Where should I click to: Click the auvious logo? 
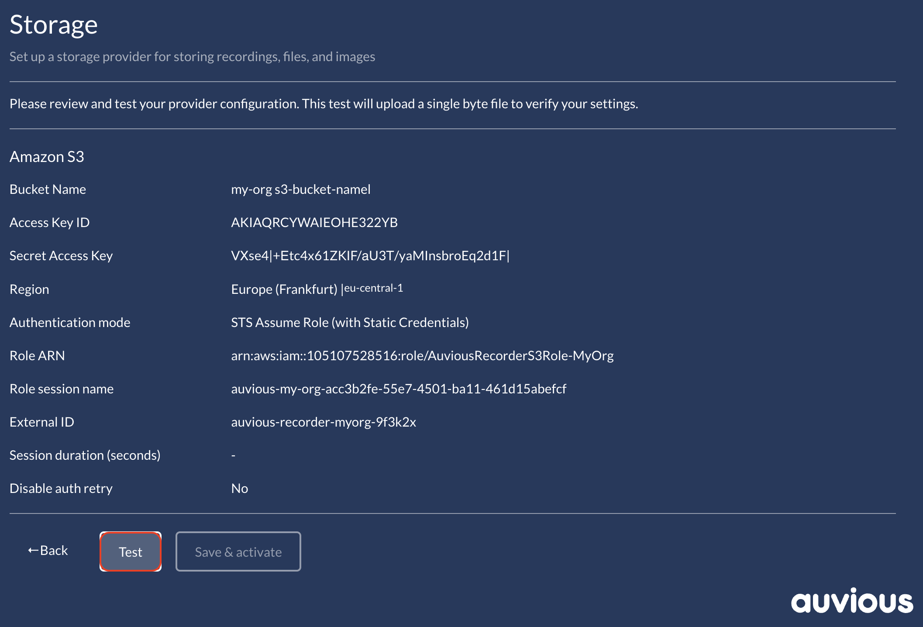851,601
